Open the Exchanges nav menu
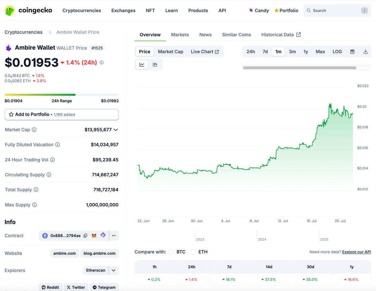The image size is (376, 291). [x=123, y=10]
